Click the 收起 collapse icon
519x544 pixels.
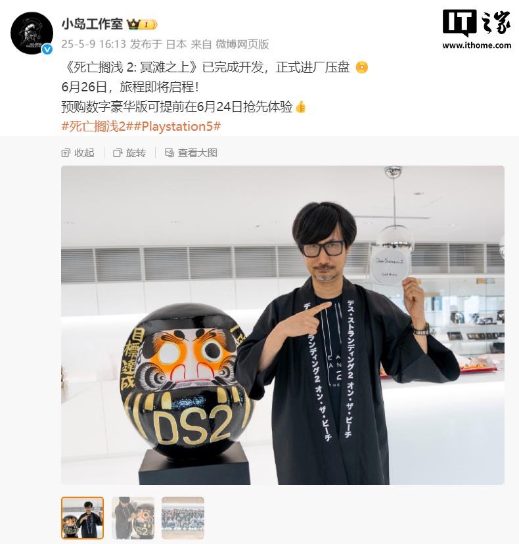click(x=66, y=153)
